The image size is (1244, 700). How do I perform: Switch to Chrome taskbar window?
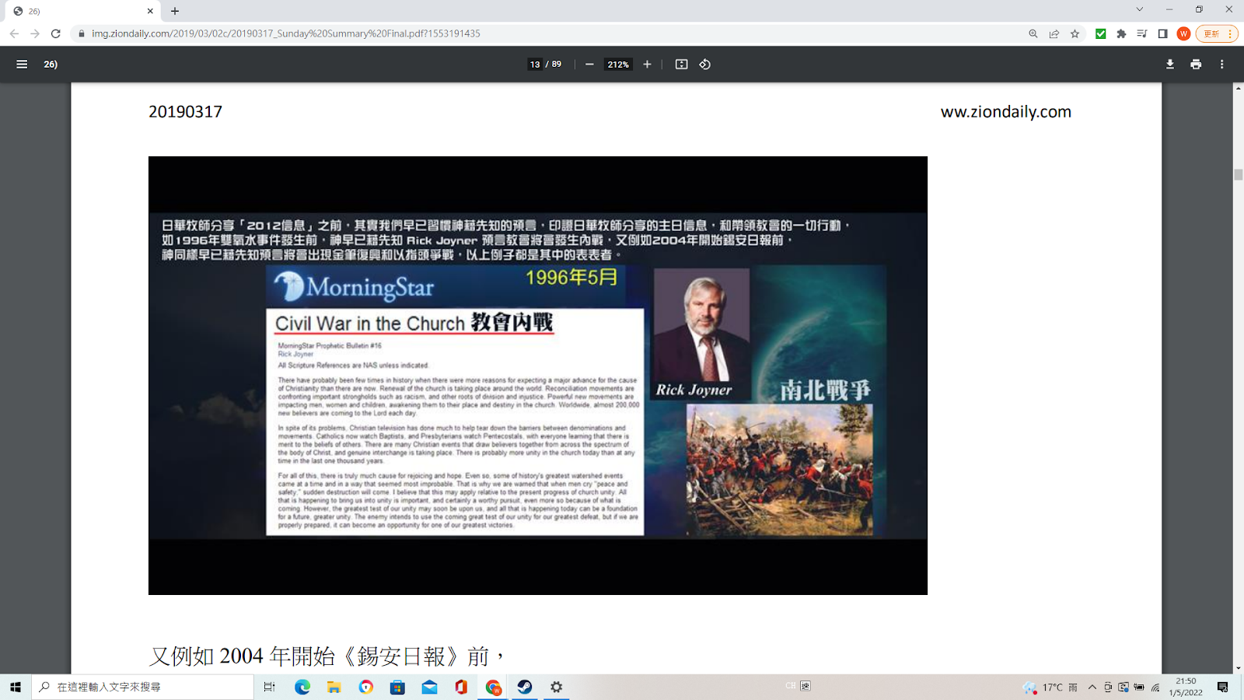[x=493, y=687]
